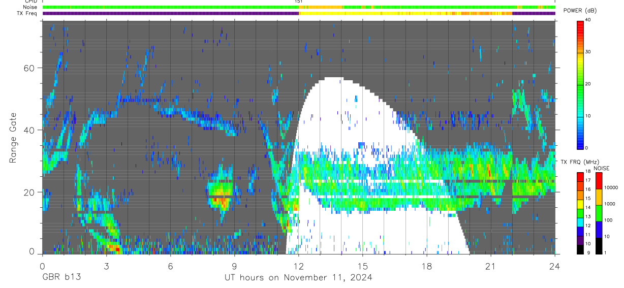Click the 3 hour tick label on time axis
The height and width of the screenshot is (288, 624).
pos(106,266)
